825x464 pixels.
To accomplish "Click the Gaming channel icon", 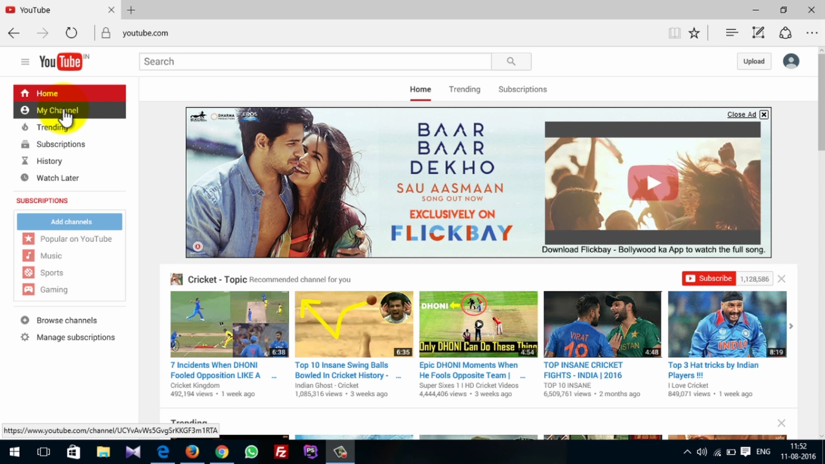I will pos(28,289).
